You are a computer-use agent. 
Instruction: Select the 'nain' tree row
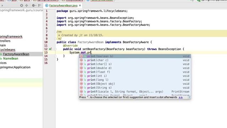[x=3, y=45]
